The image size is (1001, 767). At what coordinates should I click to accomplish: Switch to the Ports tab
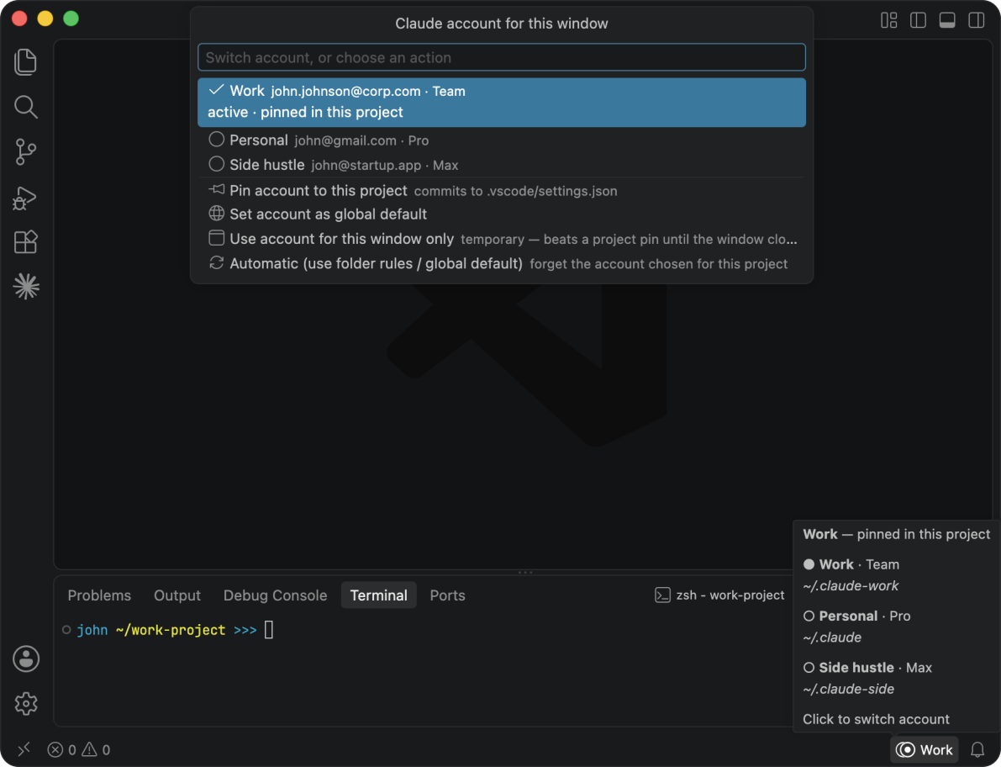447,595
